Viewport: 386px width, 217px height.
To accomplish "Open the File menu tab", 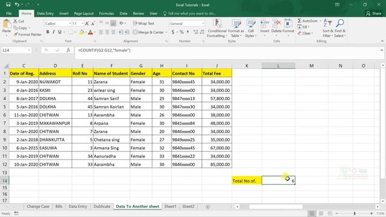I will (x=9, y=13).
